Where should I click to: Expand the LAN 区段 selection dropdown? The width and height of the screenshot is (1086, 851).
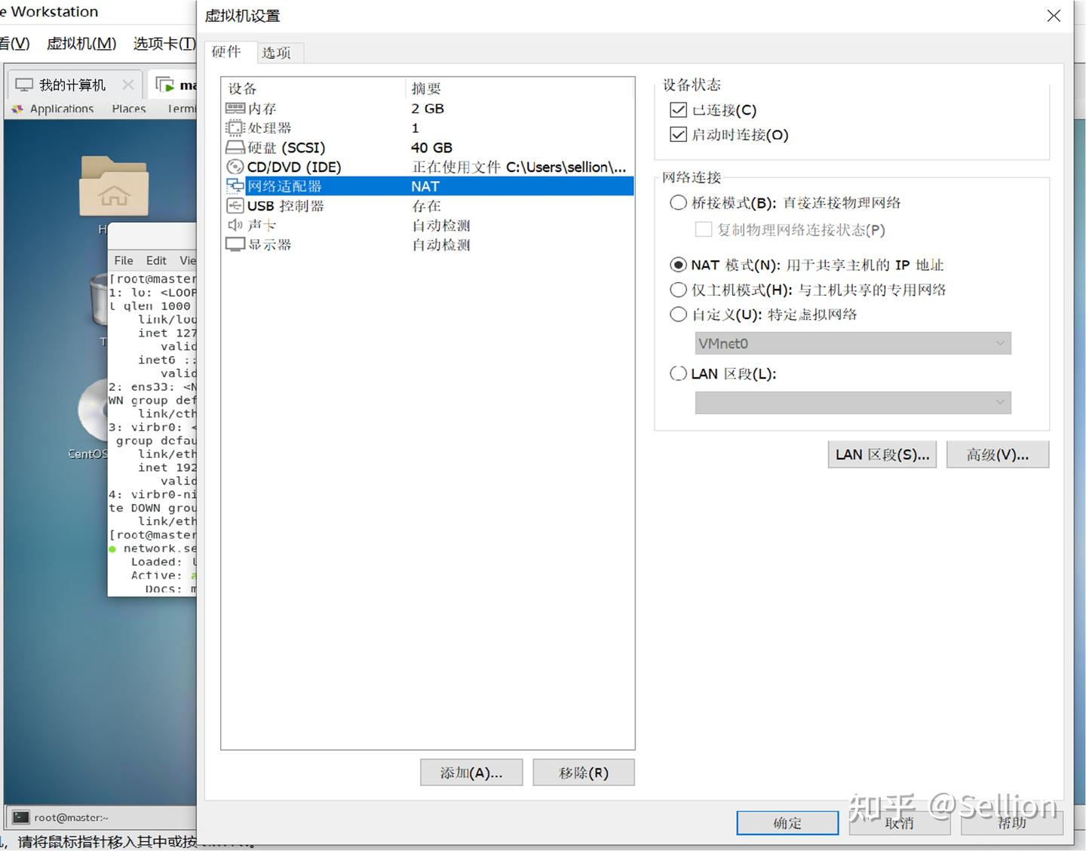click(1000, 402)
